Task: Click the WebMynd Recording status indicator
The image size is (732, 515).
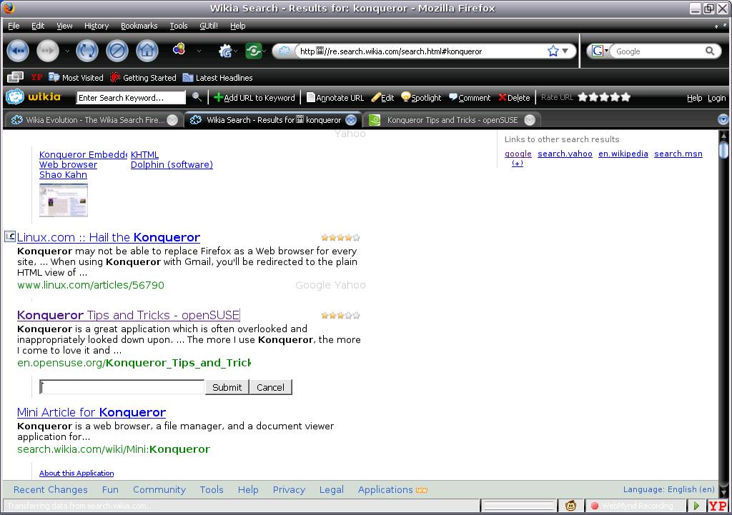Action: tap(633, 506)
